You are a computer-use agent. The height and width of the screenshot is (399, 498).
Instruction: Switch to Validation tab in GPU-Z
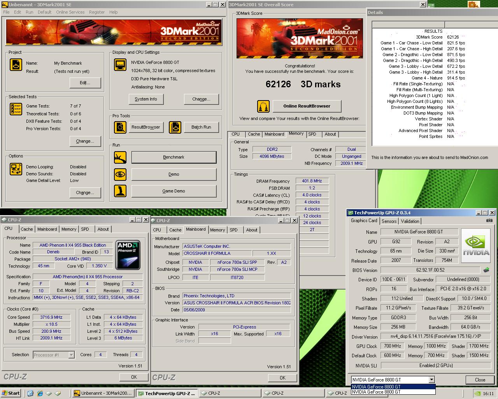(x=410, y=221)
